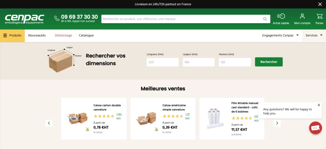326x149 pixels.
Task: Click the phone handset icon
Action: pos(57,18)
